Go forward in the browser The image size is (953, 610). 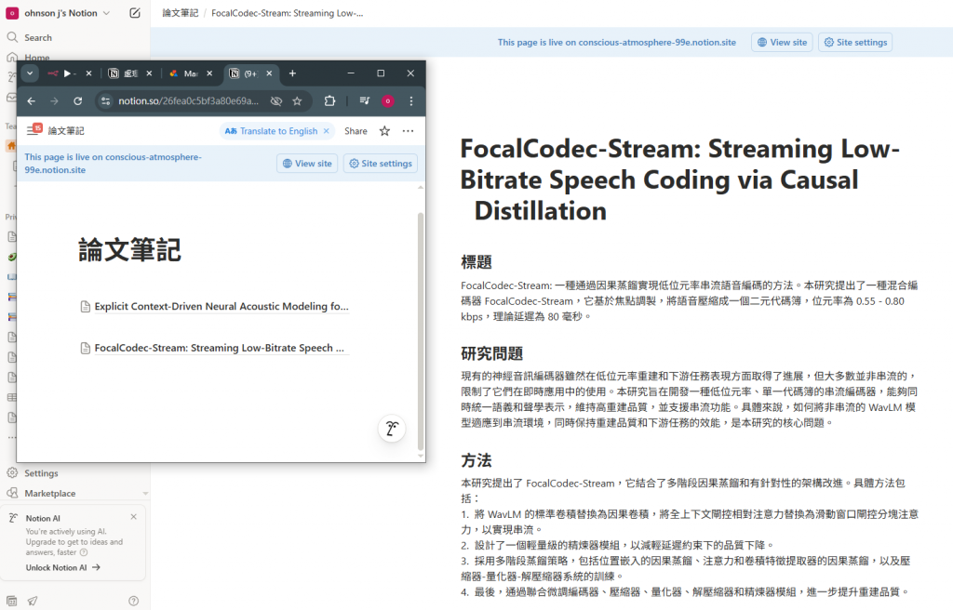(x=54, y=100)
